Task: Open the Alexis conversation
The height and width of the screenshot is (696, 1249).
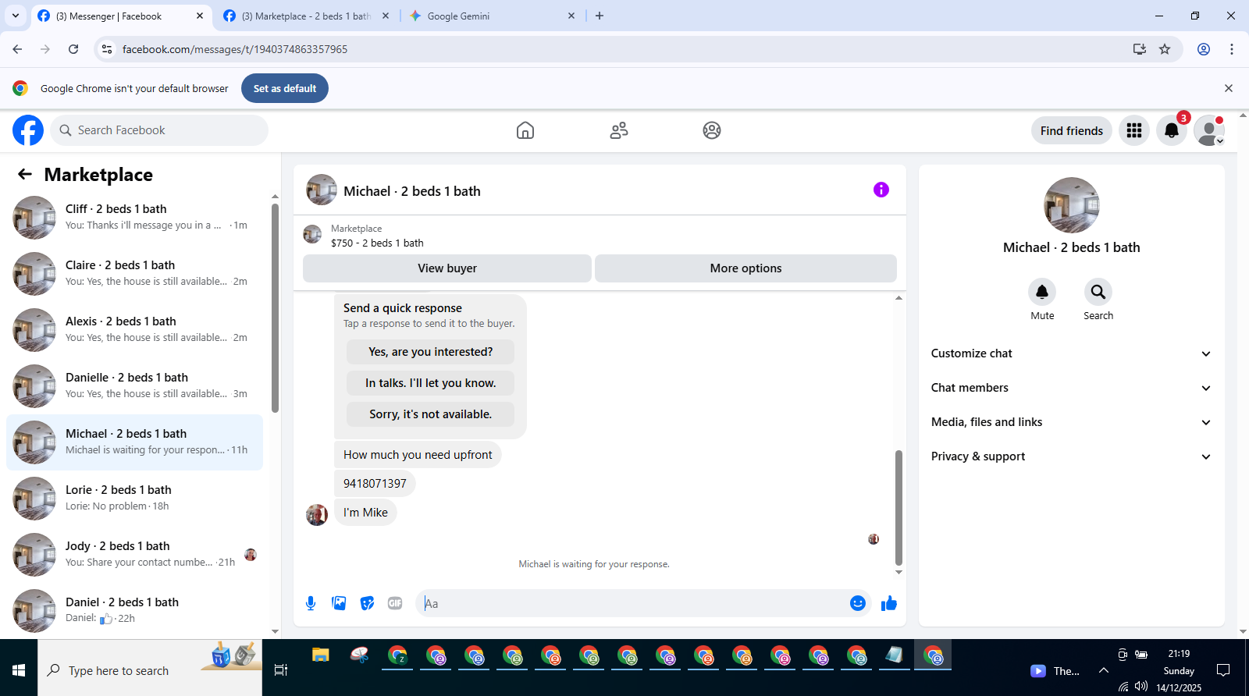Action: point(134,330)
